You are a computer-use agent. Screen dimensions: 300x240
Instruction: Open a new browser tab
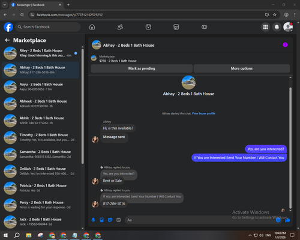(68, 5)
